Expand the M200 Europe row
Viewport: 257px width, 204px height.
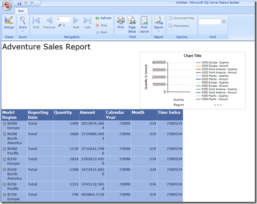click(x=4, y=123)
